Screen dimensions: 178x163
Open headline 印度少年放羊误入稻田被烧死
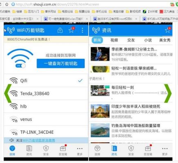tap(136, 106)
